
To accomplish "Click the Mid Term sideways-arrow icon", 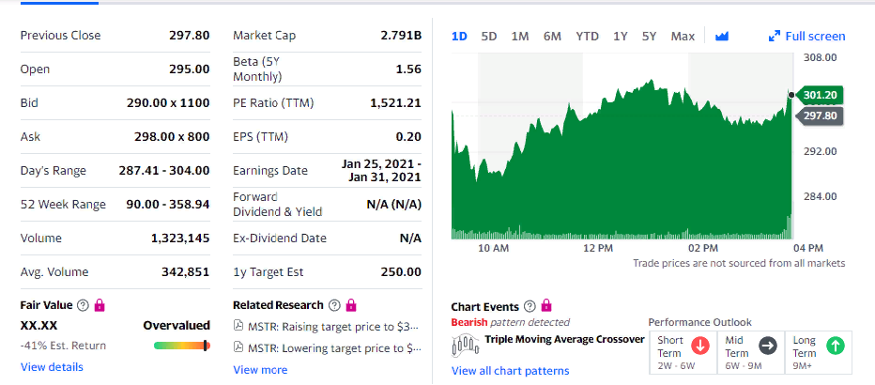I will (x=767, y=346).
